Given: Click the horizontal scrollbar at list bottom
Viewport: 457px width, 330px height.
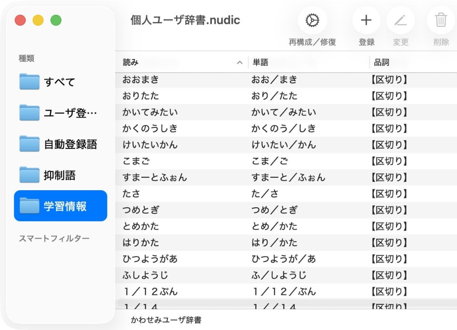Looking at the screenshot, I should tap(286, 302).
